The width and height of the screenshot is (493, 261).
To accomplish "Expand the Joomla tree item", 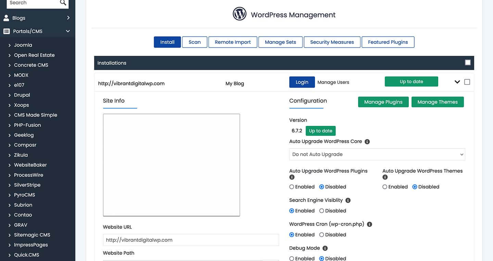I will (x=10, y=45).
